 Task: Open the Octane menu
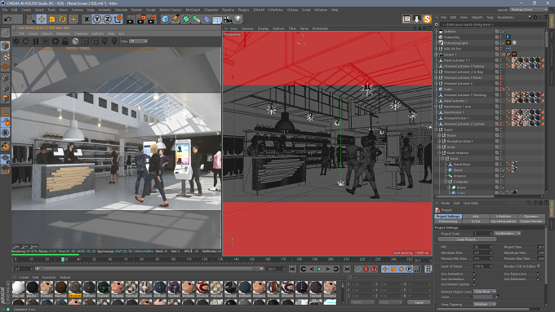point(292,10)
